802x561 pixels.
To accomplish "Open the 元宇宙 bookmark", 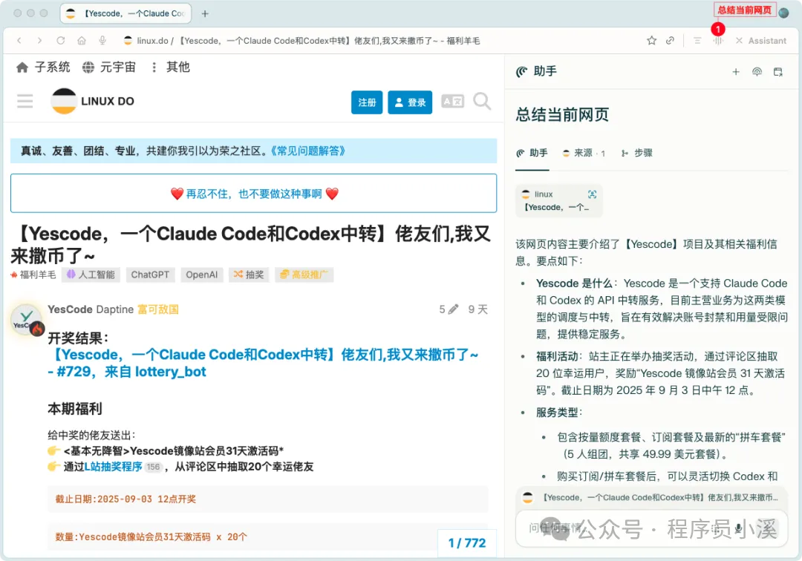I will point(109,67).
